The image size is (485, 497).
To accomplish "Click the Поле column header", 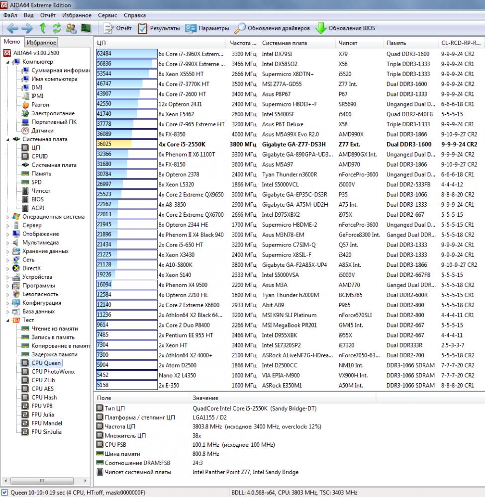I will [x=142, y=398].
